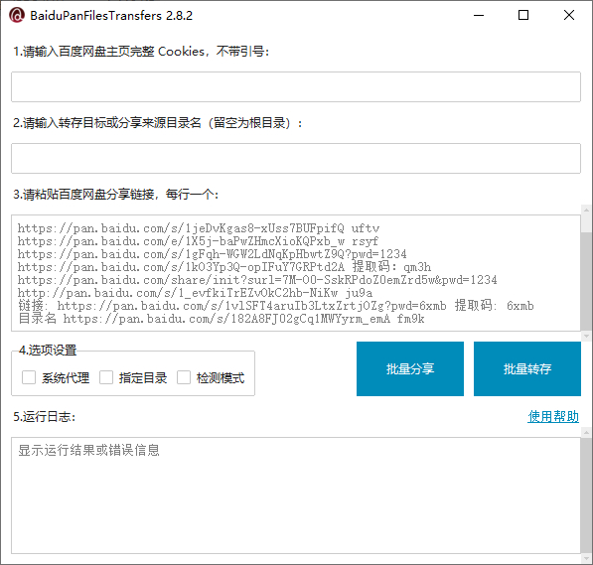593x565 pixels.
Task: Click the link line ending with 'ju9a'
Action: point(195,293)
